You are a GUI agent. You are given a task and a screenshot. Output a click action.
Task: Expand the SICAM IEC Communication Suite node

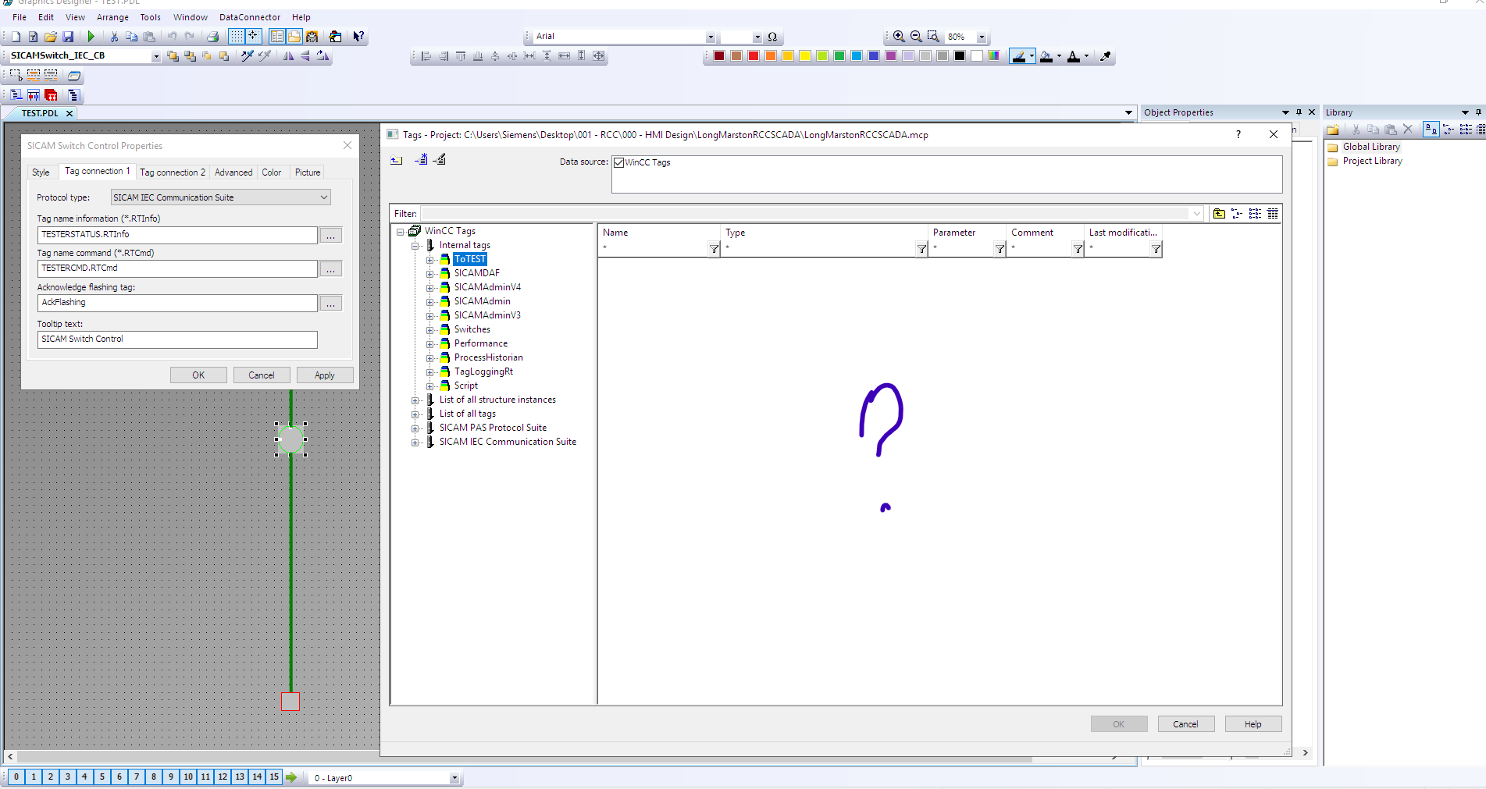(x=415, y=442)
